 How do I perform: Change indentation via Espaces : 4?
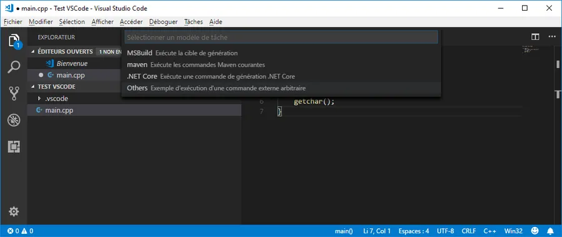click(x=414, y=231)
